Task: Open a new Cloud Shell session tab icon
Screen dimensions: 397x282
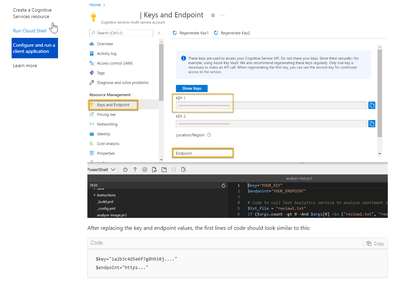Action: point(164,169)
